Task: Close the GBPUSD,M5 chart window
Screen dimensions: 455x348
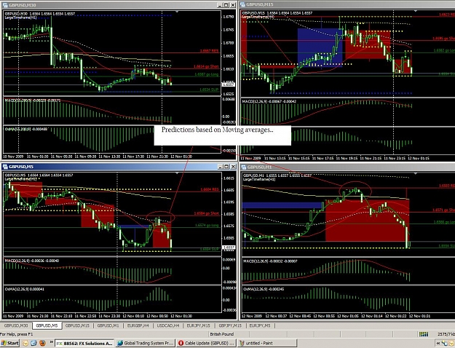Action: [x=233, y=166]
